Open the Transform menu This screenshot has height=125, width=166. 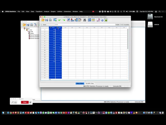39,11
